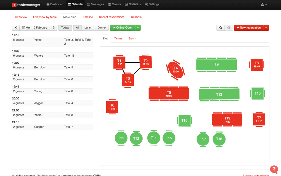Open the user account dropdown menu
Image resolution: width=281 pixels, height=176 pixels.
(264, 4)
